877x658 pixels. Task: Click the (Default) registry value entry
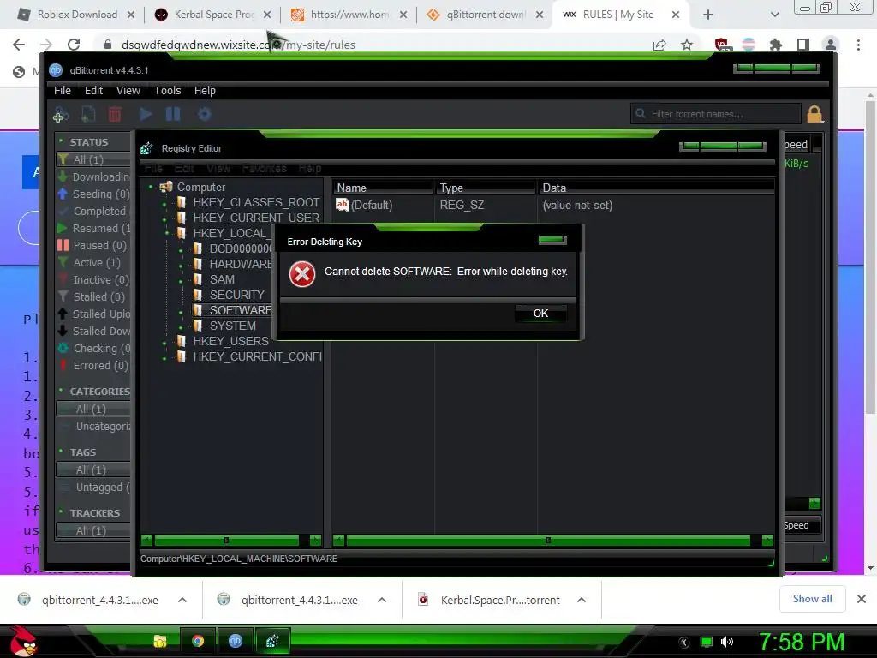(364, 206)
